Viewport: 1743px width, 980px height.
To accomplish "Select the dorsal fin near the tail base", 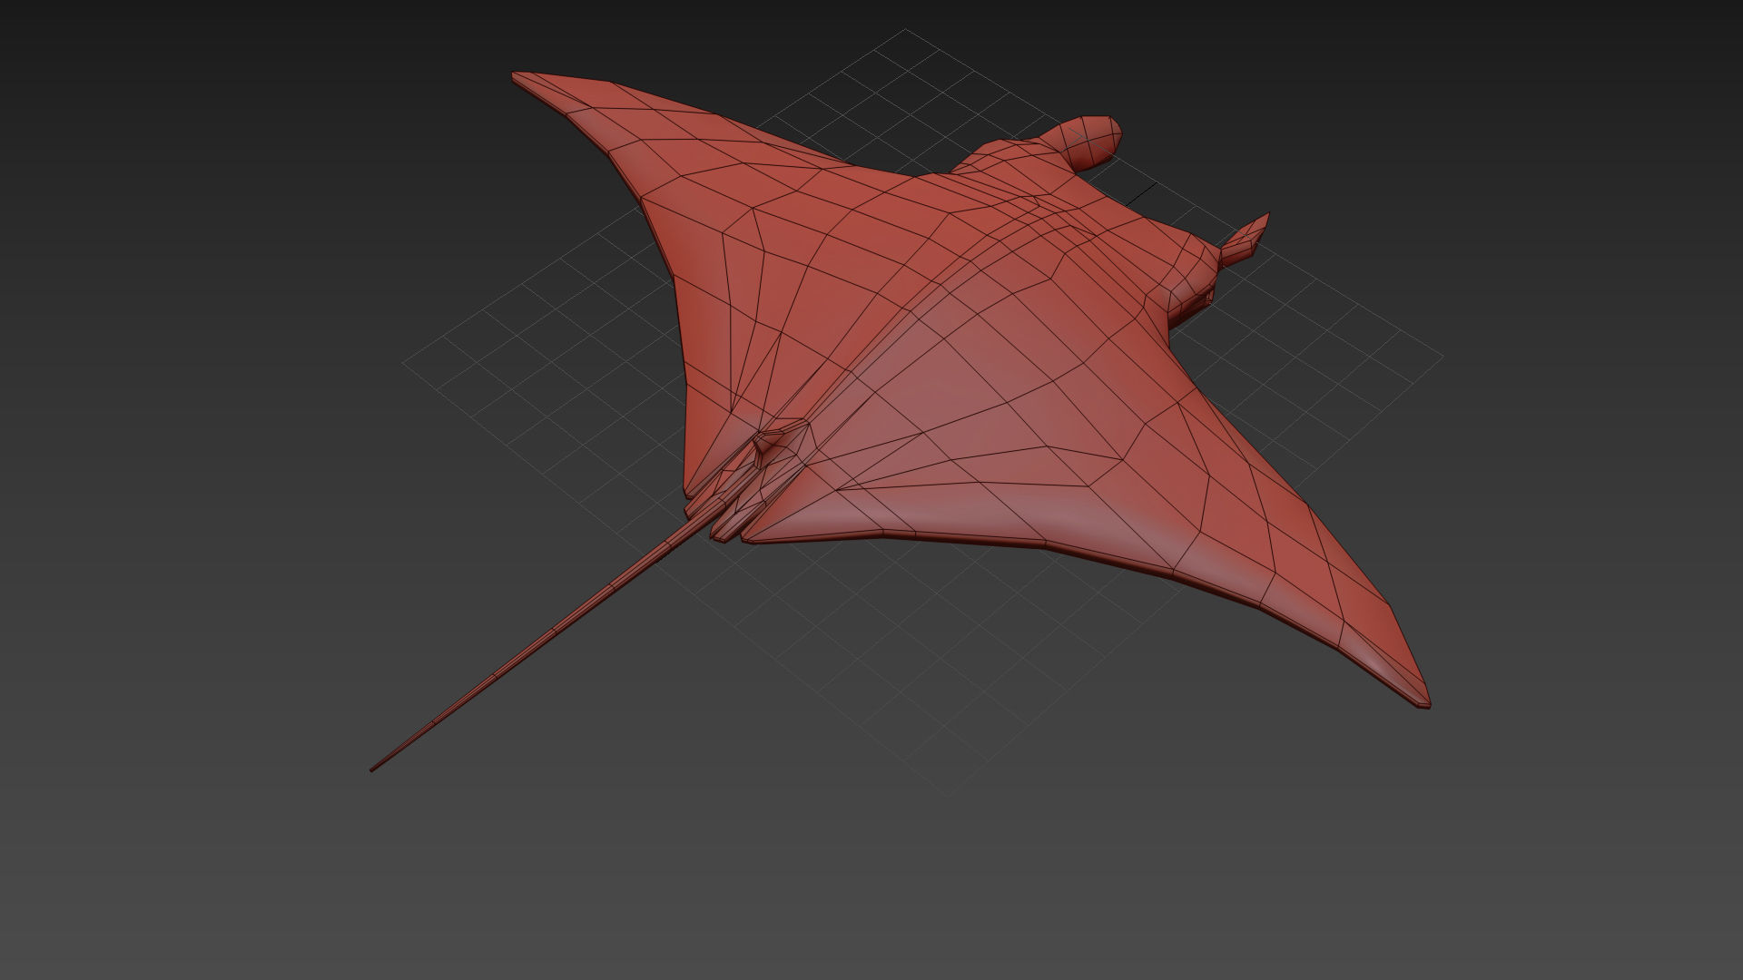I will click(772, 442).
